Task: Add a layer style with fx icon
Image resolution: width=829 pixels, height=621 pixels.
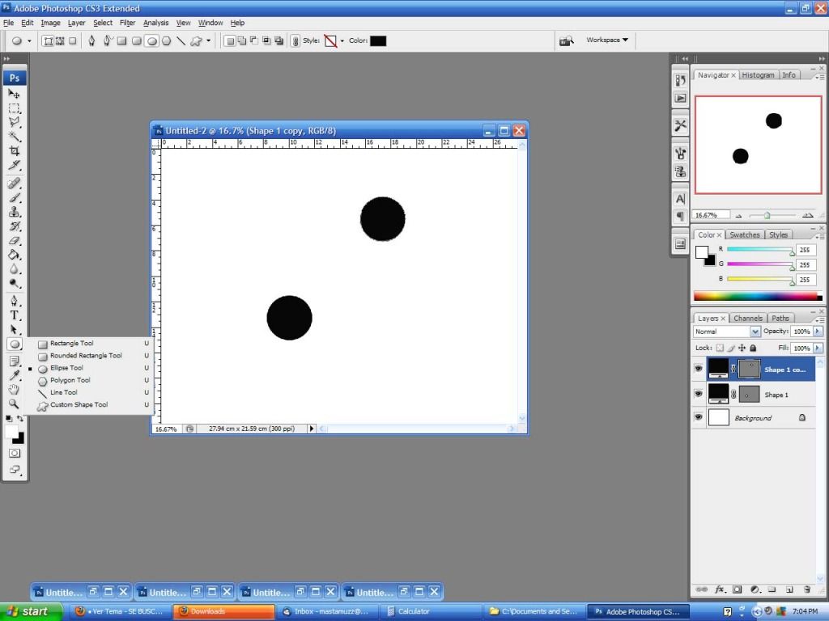Action: [x=720, y=589]
